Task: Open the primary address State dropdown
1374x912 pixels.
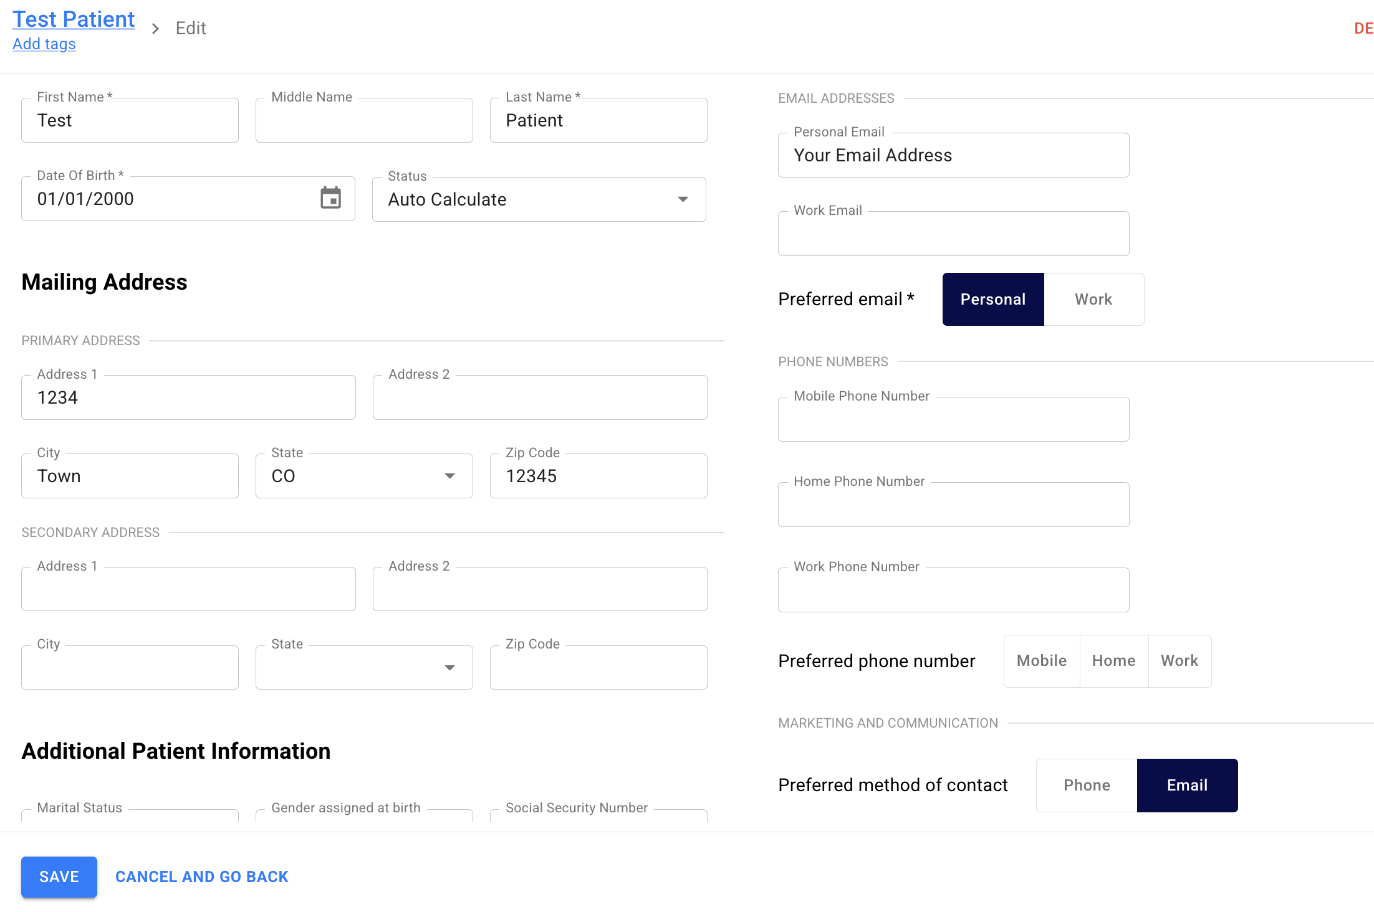Action: tap(449, 476)
